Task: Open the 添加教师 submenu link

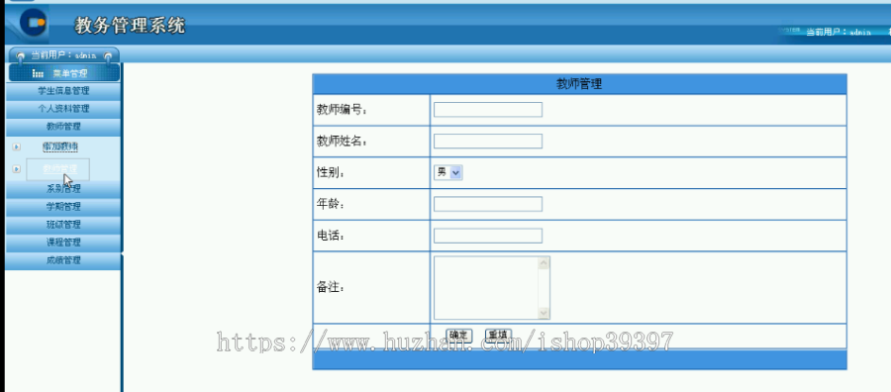Action: click(59, 147)
